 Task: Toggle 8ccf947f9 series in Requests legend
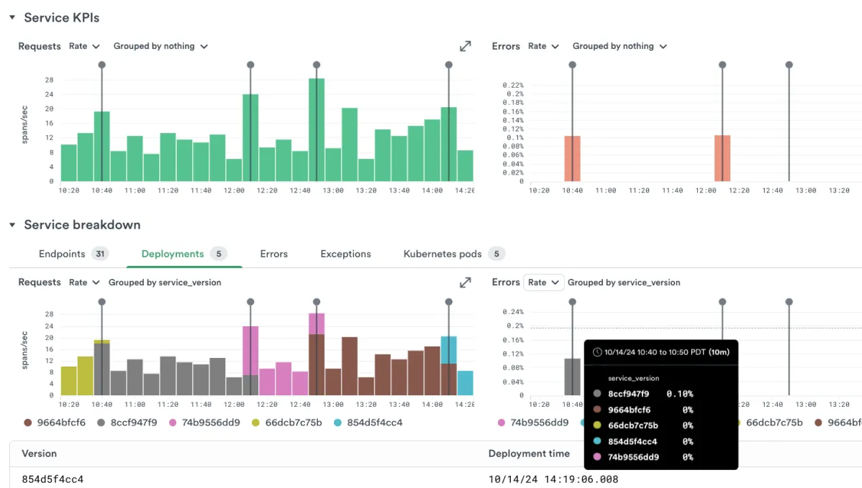127,423
